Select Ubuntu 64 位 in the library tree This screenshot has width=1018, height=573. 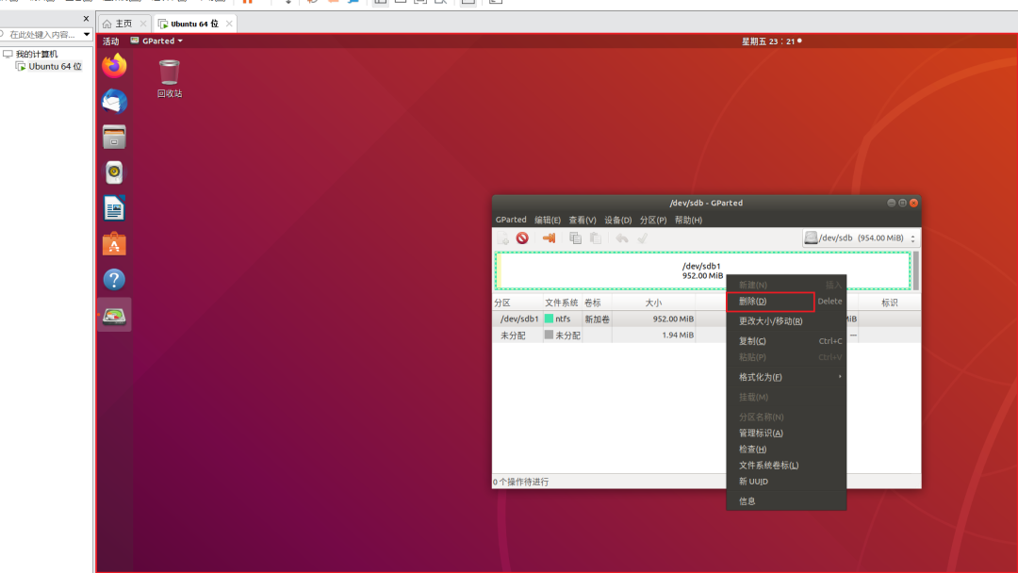pos(56,66)
